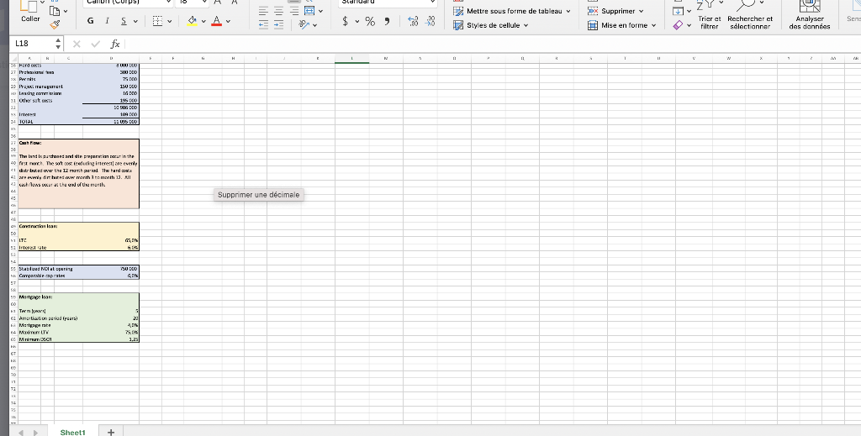Screen dimensions: 861x436
Task: Cancel entry with the formula bar X
Action: coord(77,44)
